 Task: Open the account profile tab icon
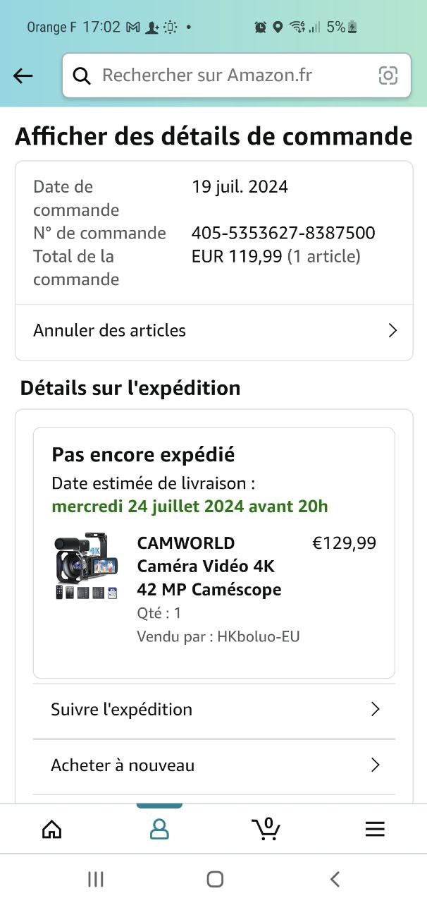tap(160, 829)
